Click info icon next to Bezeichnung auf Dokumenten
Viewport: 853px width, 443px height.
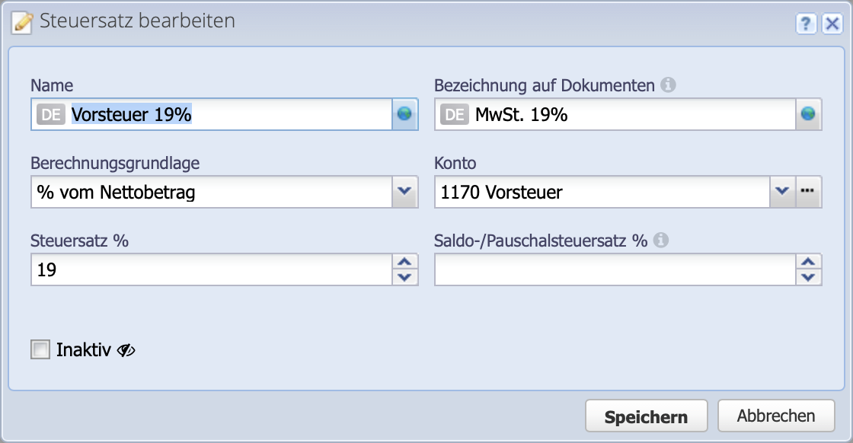point(668,85)
